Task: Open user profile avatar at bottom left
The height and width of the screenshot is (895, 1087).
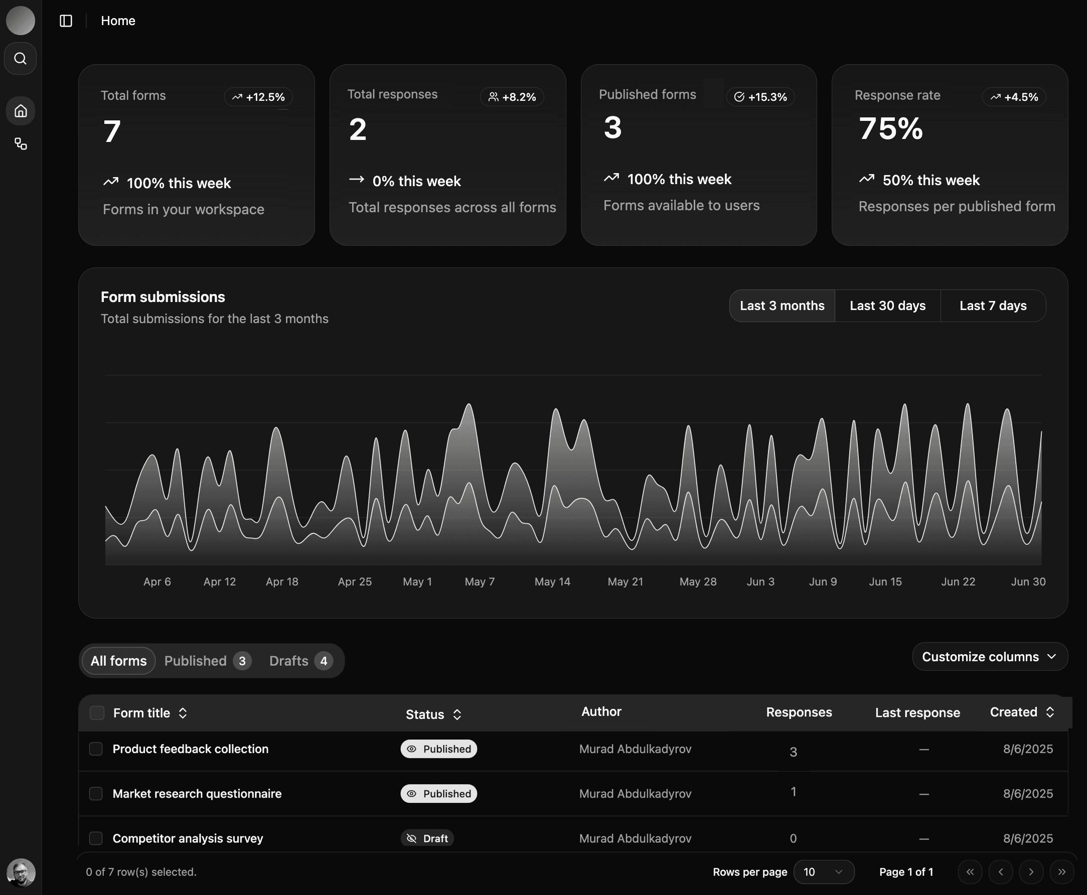Action: click(x=21, y=872)
